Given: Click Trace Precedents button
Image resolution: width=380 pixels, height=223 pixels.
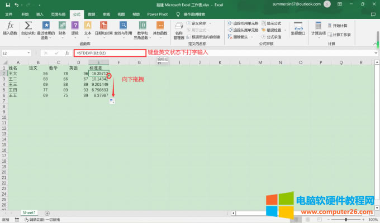Looking at the screenshot, I should (x=244, y=23).
